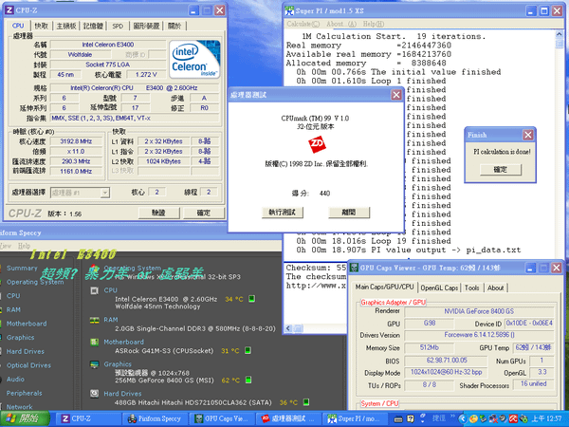Switch to GPU Caps Viewer taskbar button

(x=223, y=418)
